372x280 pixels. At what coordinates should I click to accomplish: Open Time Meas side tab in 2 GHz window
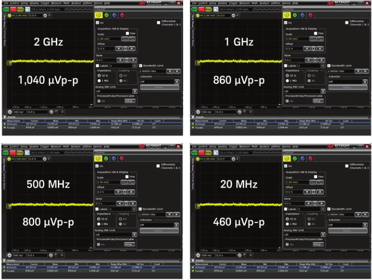point(4,21)
